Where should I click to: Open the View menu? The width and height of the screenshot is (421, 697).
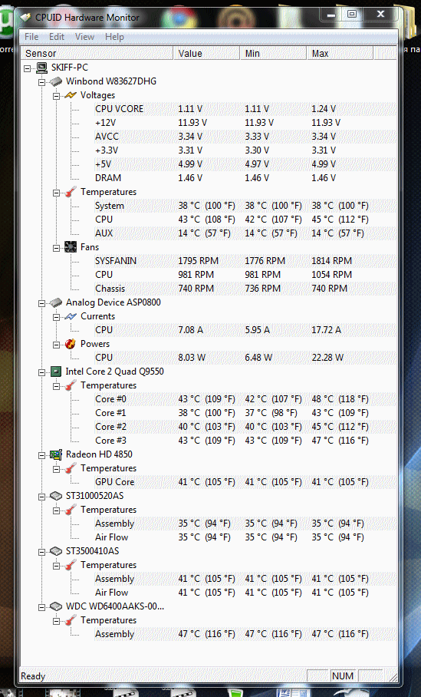coord(84,36)
